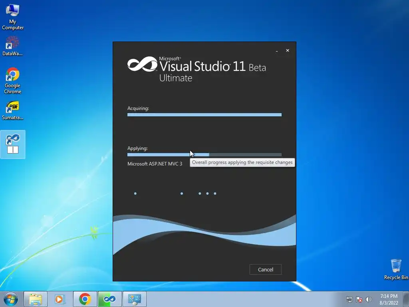This screenshot has height=307, width=409.
Task: Switch to Visual Studio installer taskbar button
Action: coord(109,299)
